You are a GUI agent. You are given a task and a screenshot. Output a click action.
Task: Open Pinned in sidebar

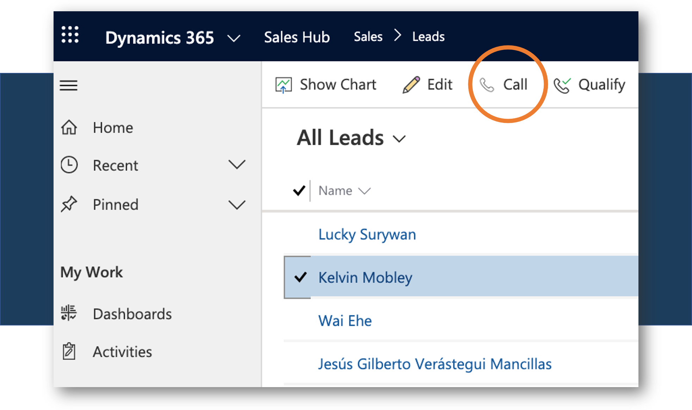(x=115, y=204)
